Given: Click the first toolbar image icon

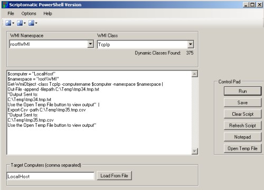Looking at the screenshot, I should pos(8,23).
